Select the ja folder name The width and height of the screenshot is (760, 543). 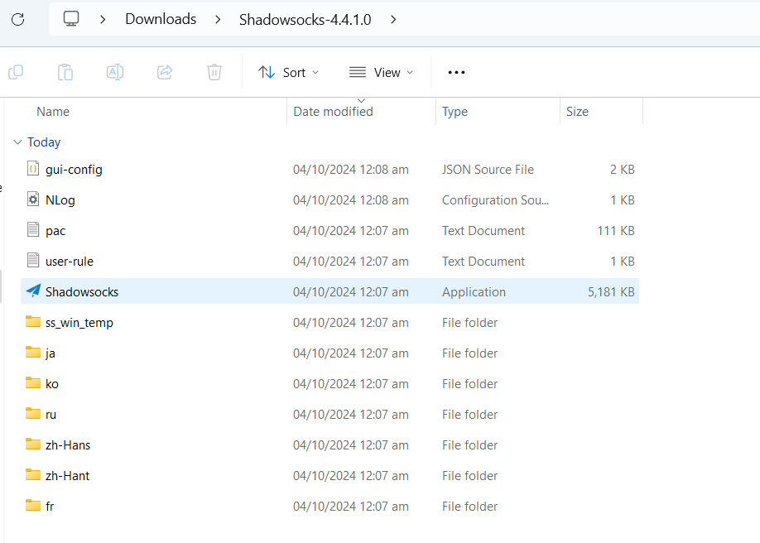pyautogui.click(x=50, y=353)
